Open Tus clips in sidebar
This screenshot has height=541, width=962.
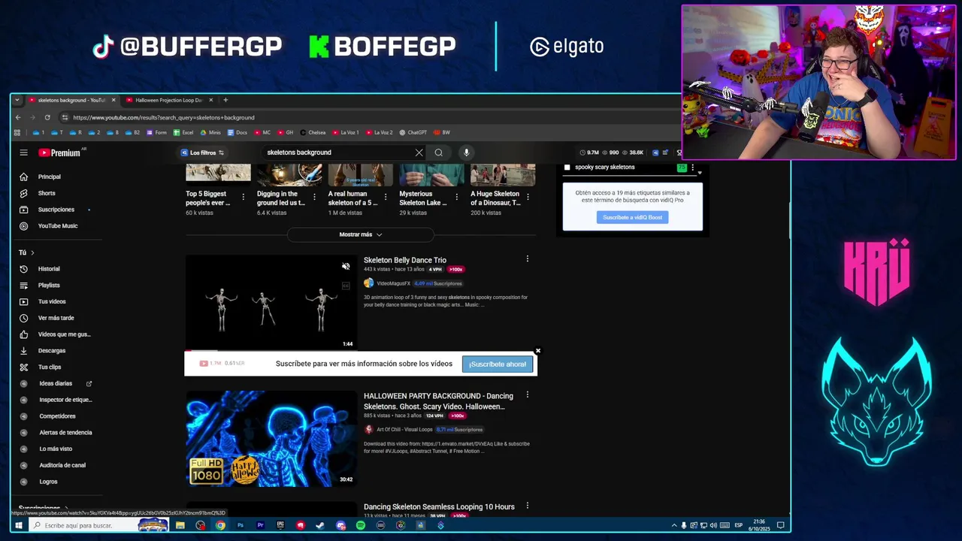[50, 367]
